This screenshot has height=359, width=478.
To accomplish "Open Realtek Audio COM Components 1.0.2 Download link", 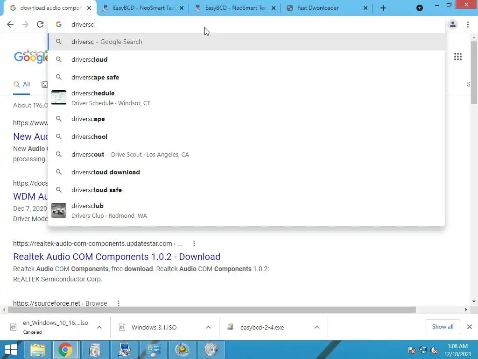I will pyautogui.click(x=117, y=257).
